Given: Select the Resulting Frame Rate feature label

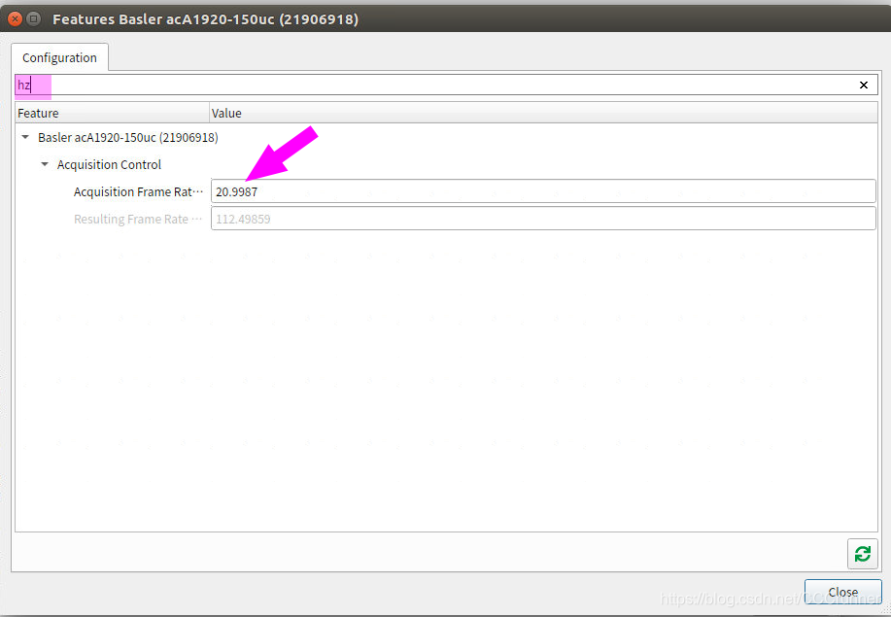Looking at the screenshot, I should (x=138, y=220).
